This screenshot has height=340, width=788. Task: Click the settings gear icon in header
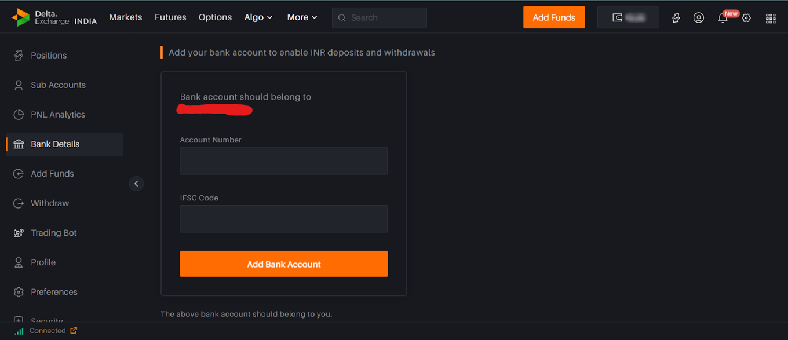[746, 18]
